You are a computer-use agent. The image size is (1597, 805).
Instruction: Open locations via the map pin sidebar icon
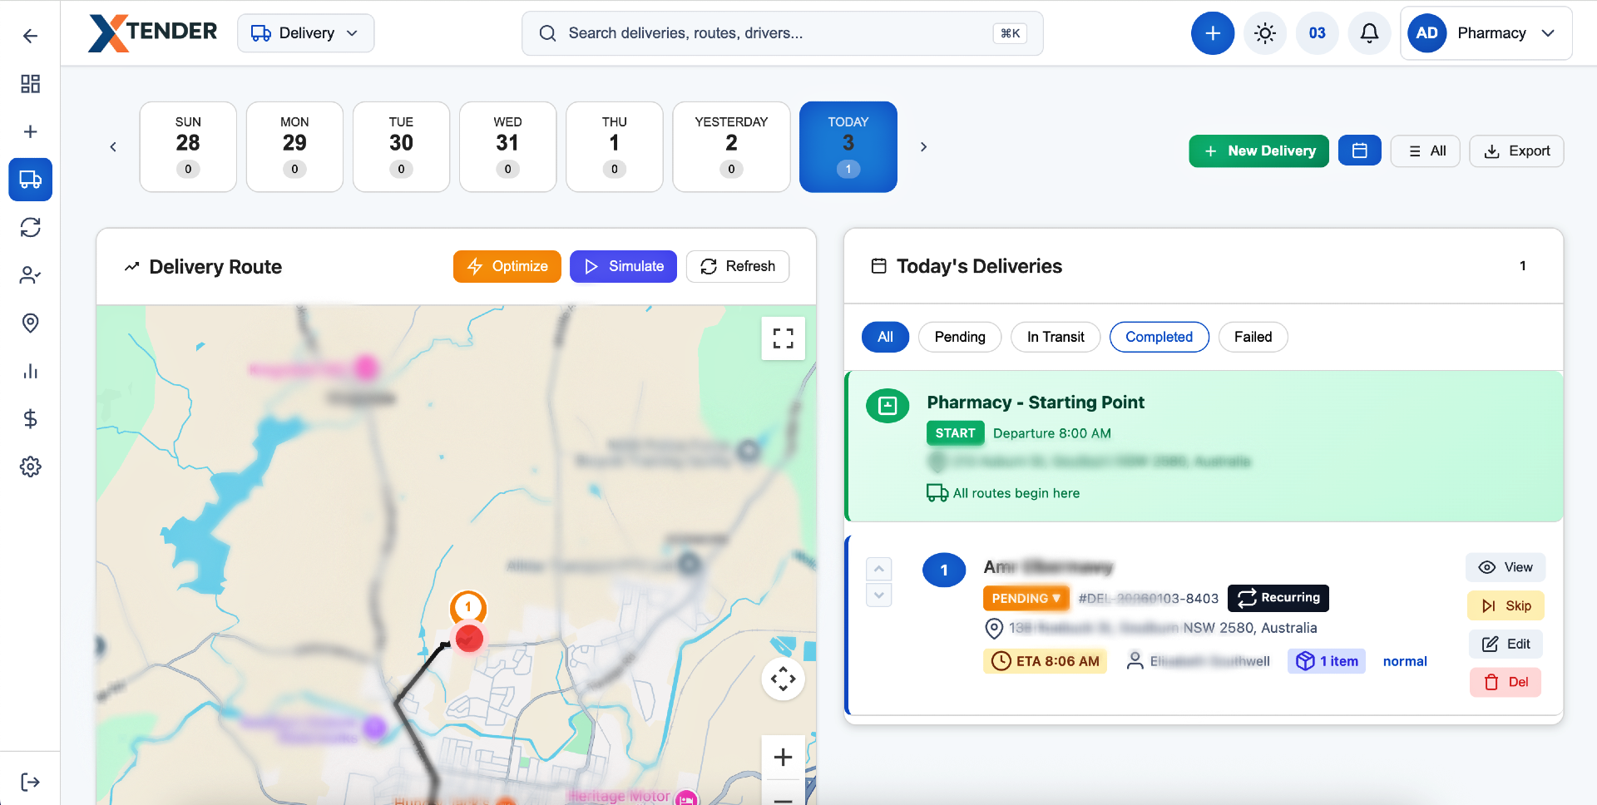click(30, 323)
